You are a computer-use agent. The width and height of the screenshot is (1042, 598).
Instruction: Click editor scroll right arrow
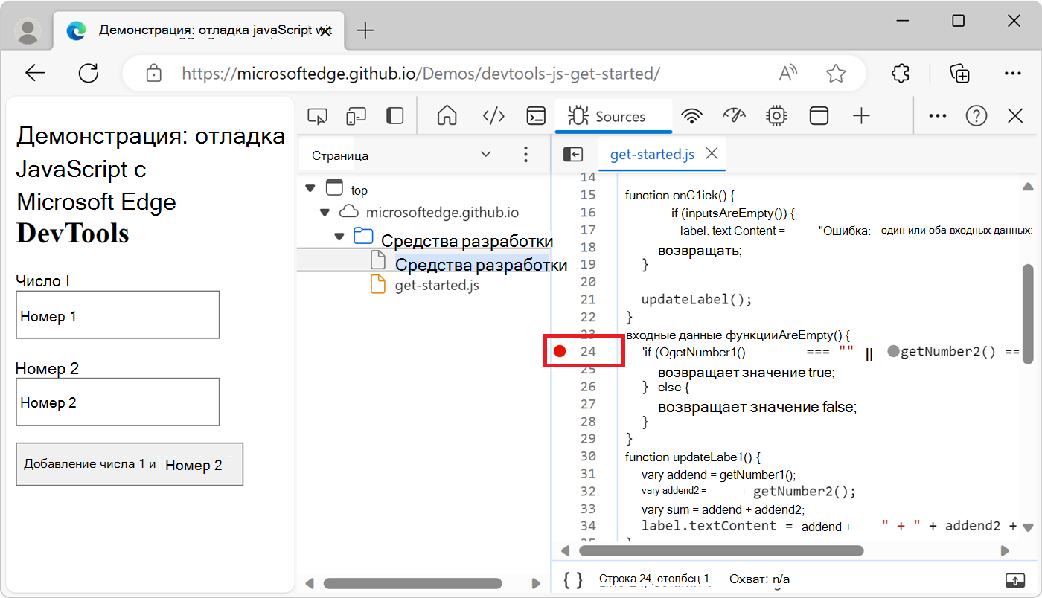1005,550
